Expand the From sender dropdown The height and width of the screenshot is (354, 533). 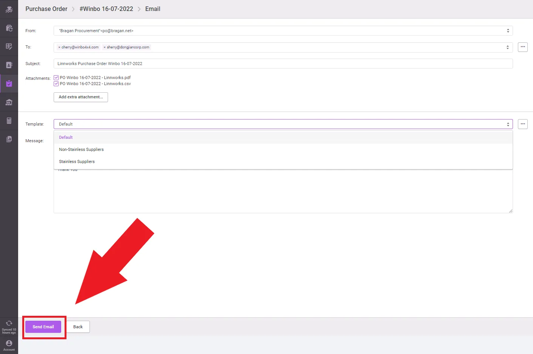(x=508, y=31)
